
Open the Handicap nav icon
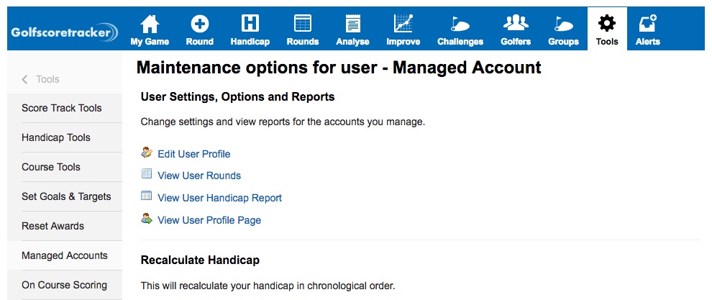click(x=250, y=24)
